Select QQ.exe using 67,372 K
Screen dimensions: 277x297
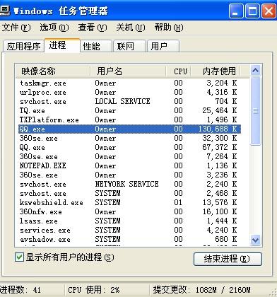[x=129, y=147]
